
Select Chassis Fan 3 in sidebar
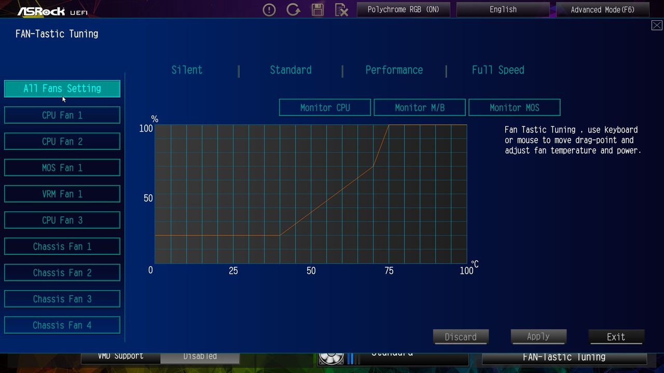pyautogui.click(x=62, y=299)
